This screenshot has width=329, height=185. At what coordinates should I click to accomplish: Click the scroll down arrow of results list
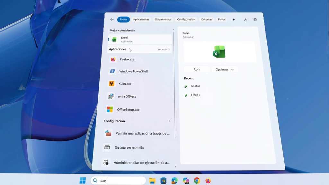(x=175, y=167)
